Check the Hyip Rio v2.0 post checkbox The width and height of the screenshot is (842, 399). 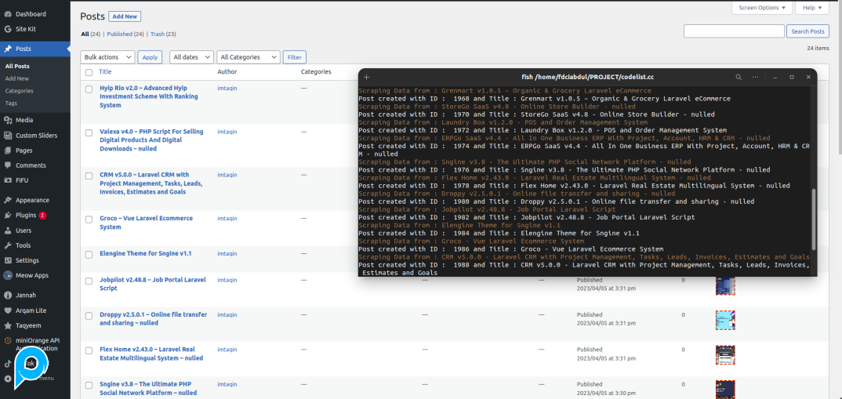pos(89,89)
